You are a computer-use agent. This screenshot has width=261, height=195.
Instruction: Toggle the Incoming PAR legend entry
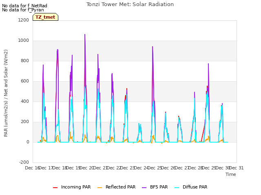[x=72, y=187]
